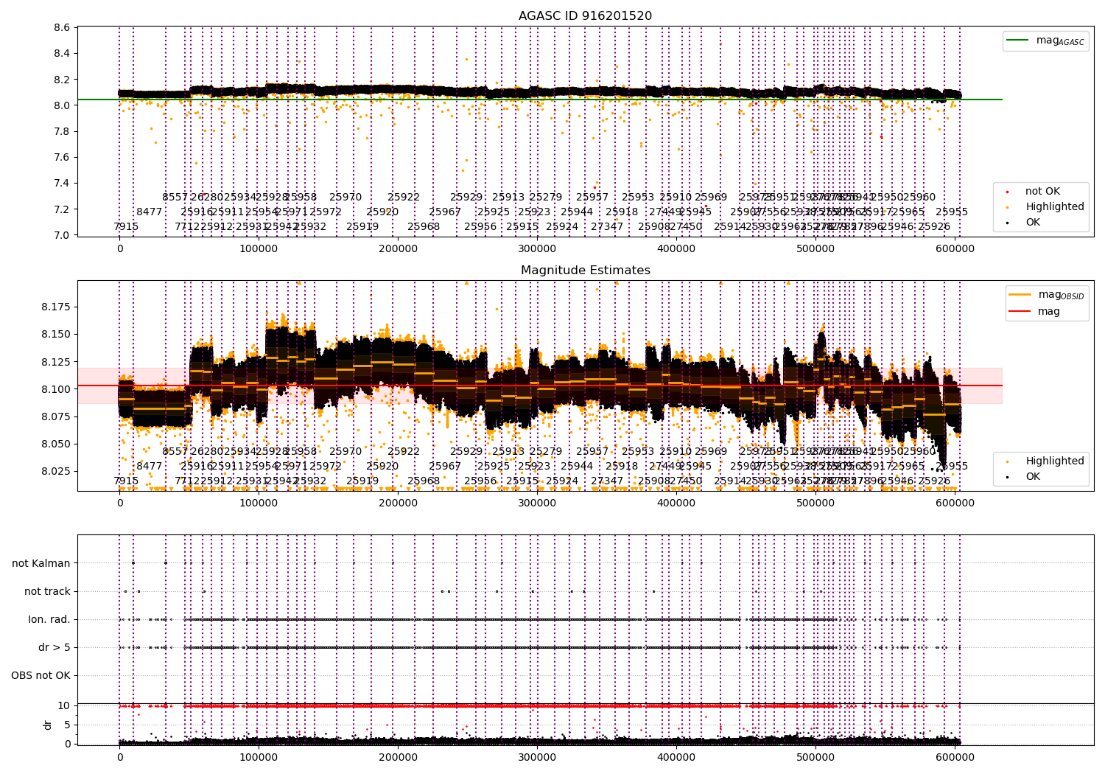1105x774 pixels.
Task: Click obsid label 25970 in the top plot
Action: pos(345,197)
